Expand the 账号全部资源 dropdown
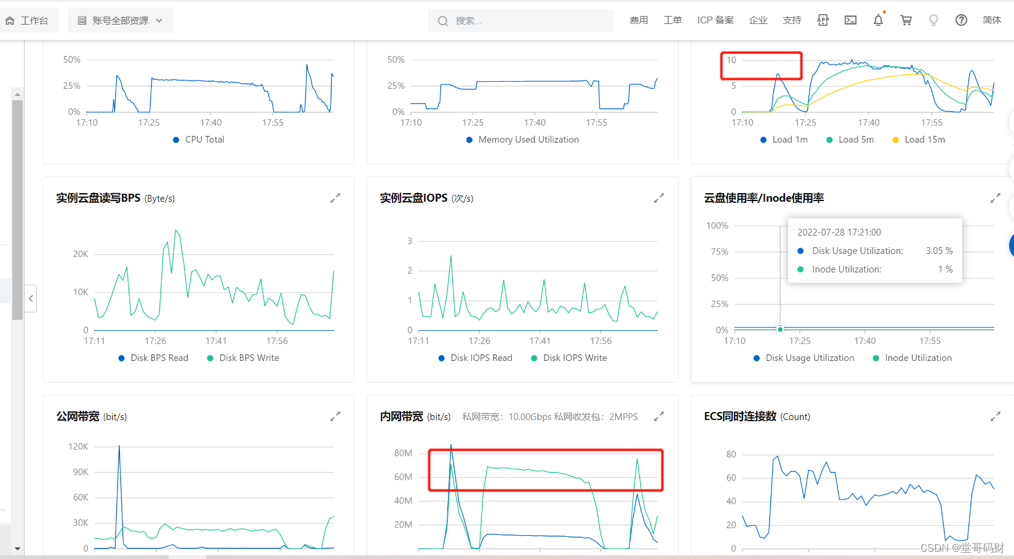 pyautogui.click(x=121, y=20)
